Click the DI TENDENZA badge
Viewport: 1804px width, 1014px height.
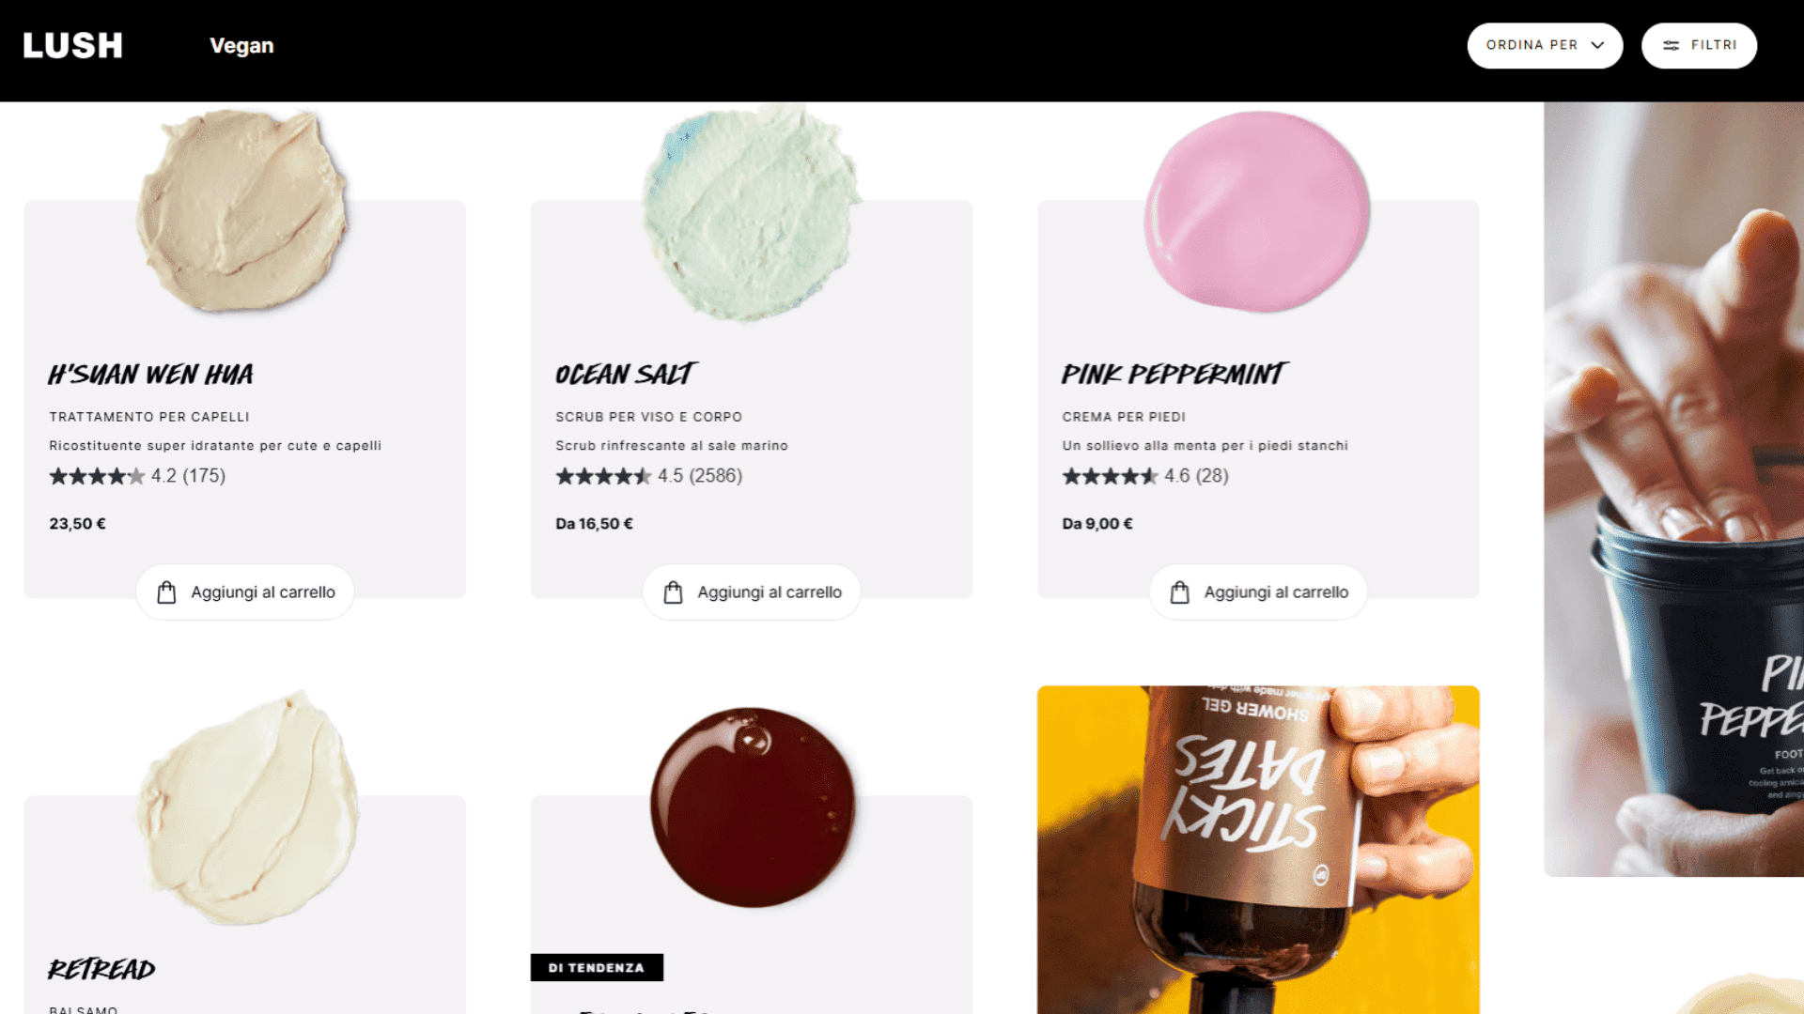click(x=597, y=967)
